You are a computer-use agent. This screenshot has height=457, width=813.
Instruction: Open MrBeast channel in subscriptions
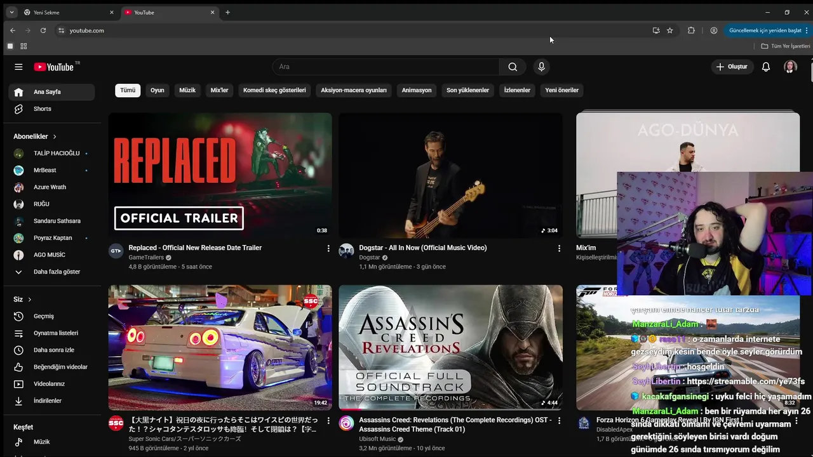pos(51,170)
